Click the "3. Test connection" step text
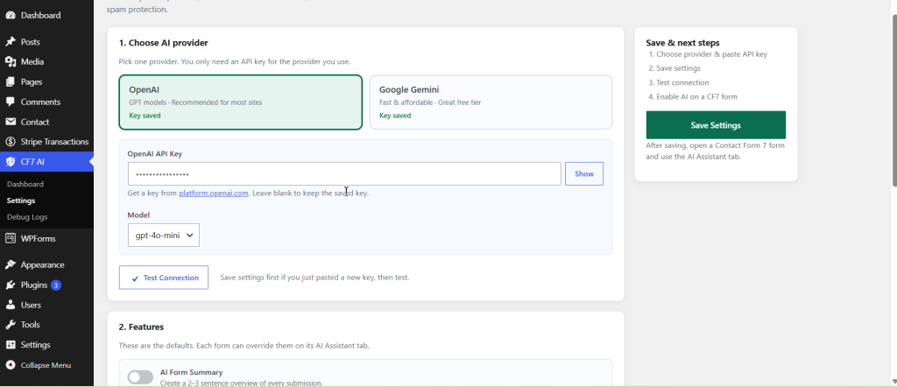This screenshot has width=897, height=387. tap(679, 82)
